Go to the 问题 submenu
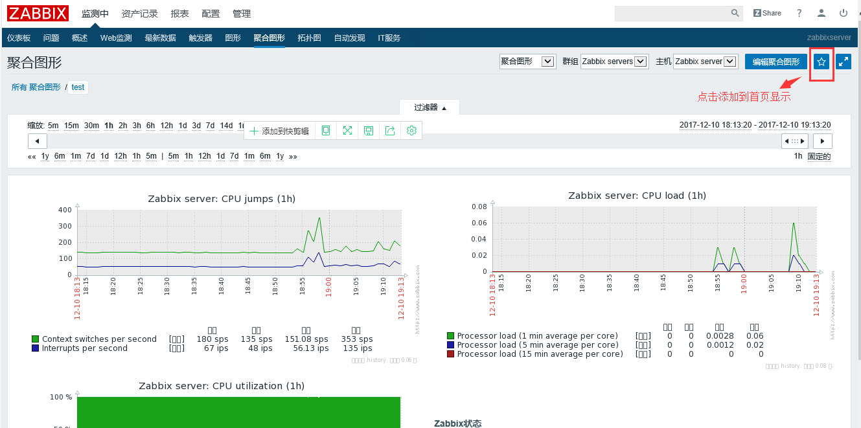 (51, 38)
